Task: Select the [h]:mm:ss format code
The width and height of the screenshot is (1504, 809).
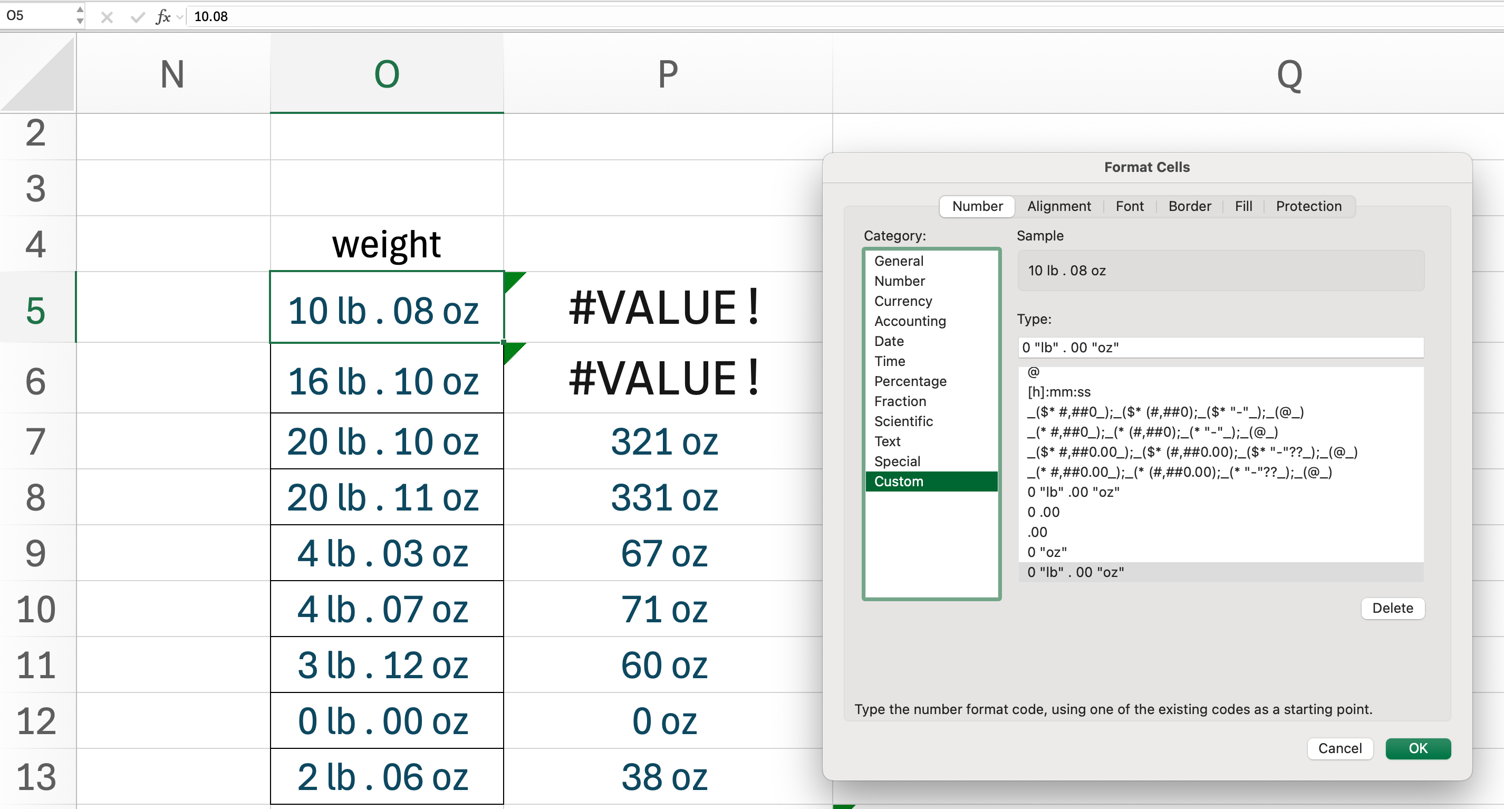Action: 1058,392
